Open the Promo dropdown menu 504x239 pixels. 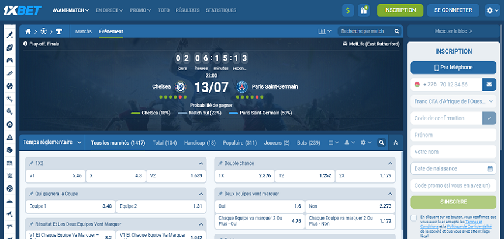(140, 10)
